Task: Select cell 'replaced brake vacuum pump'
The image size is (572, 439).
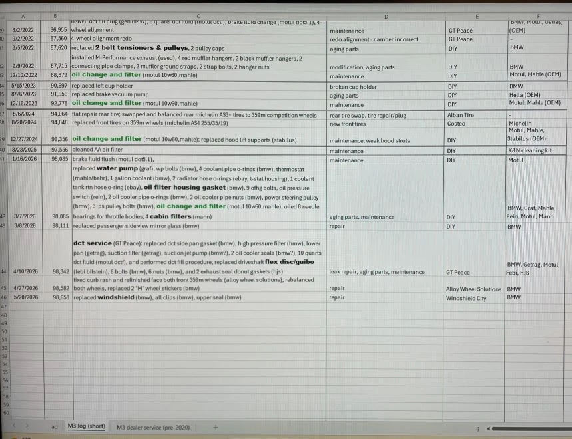Action: tap(199, 94)
